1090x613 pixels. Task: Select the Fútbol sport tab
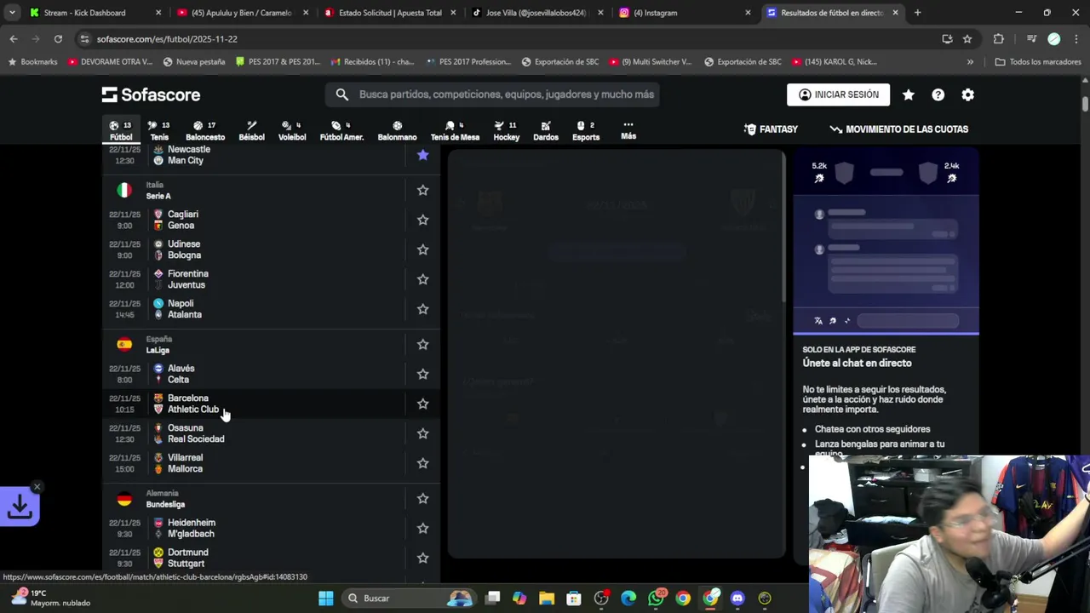(121, 130)
